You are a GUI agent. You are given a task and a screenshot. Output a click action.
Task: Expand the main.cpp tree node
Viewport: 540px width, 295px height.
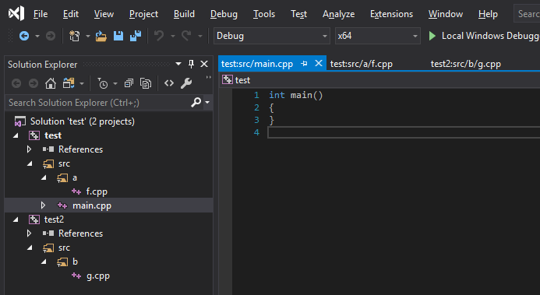43,205
